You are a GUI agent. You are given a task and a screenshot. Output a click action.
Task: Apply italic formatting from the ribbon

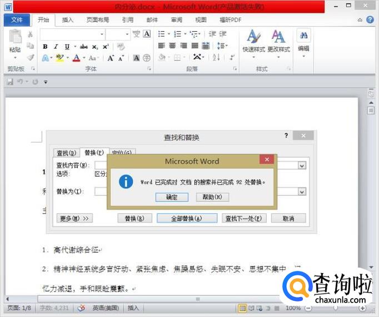click(56, 47)
